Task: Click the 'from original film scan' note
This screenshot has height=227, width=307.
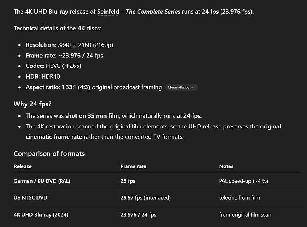Action: 245,214
